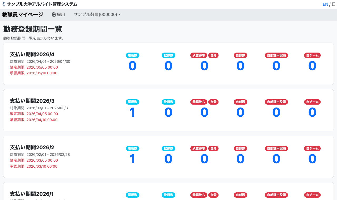The width and height of the screenshot is (337, 200).
Task: Open the 支払い期間2026/3 card heading
Action: pyautogui.click(x=32, y=101)
